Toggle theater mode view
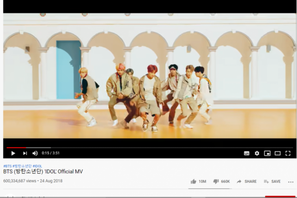 coord(278,153)
